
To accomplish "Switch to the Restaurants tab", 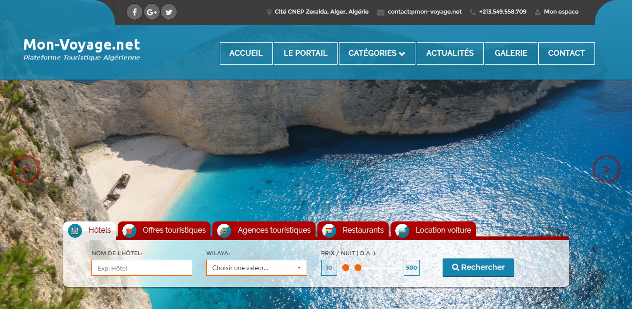I will pos(353,230).
